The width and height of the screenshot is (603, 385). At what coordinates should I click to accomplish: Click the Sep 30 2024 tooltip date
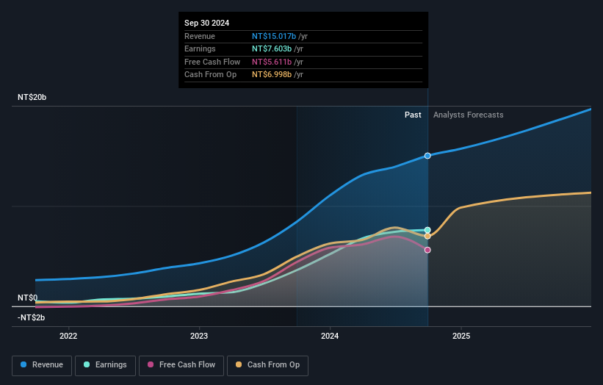(207, 23)
